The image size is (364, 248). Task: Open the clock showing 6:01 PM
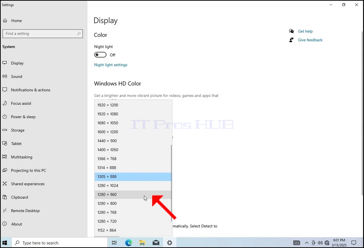(339, 243)
